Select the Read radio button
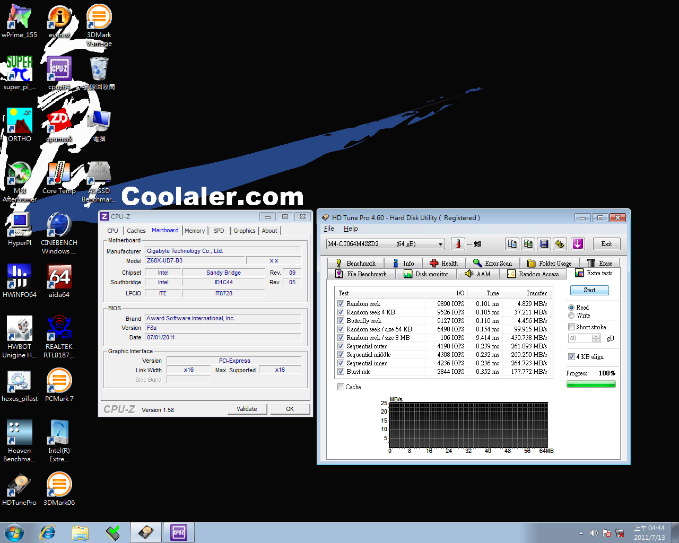Viewport: 679px width, 543px height. coord(571,308)
